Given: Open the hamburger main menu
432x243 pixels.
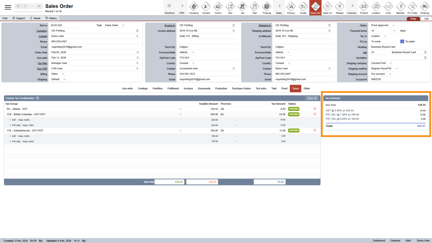Looking at the screenshot, I should pyautogui.click(x=8, y=7).
